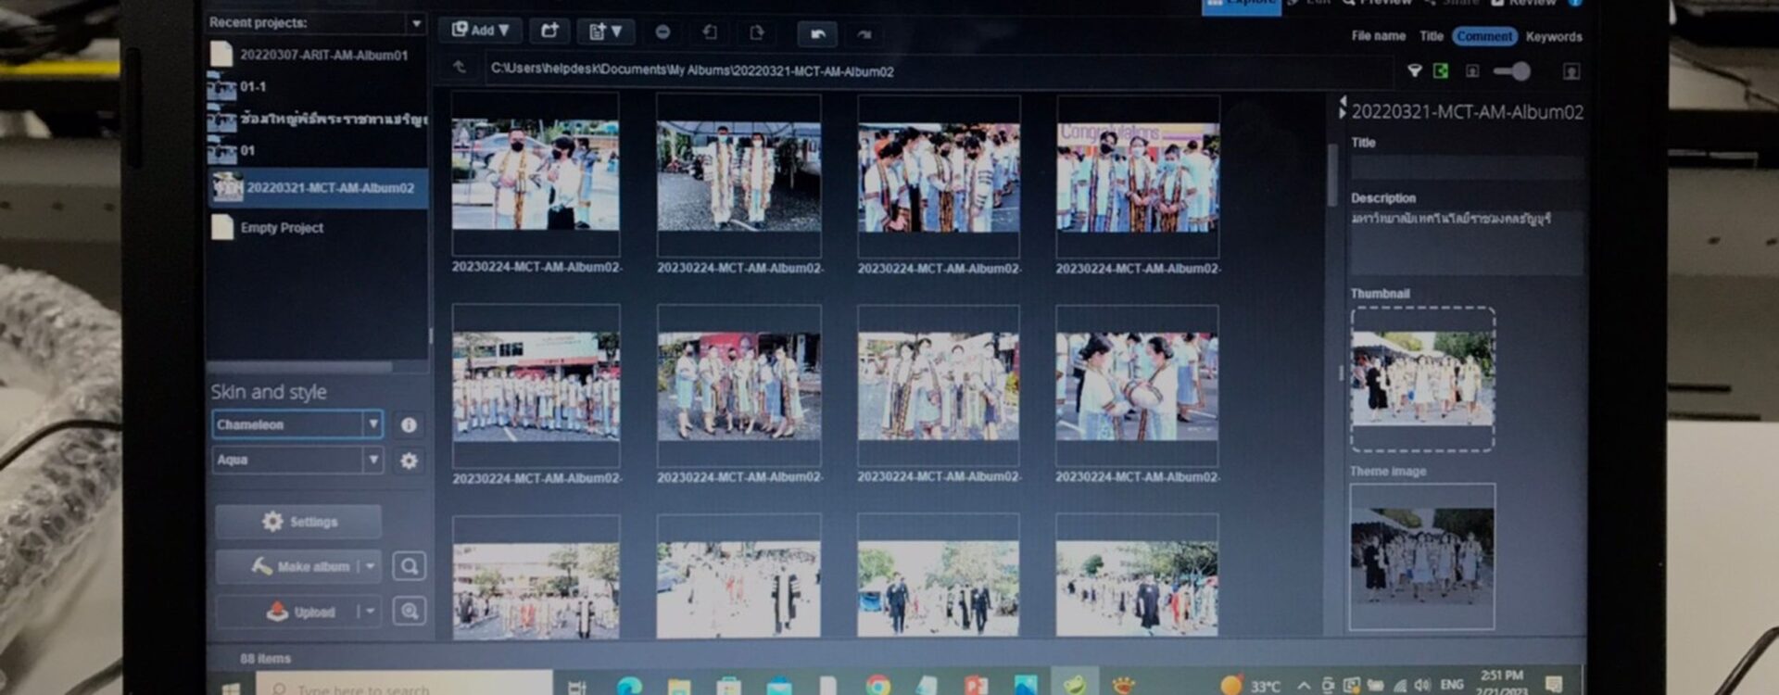Go up one folder level
Viewport: 1779px width, 695px height.
460,68
